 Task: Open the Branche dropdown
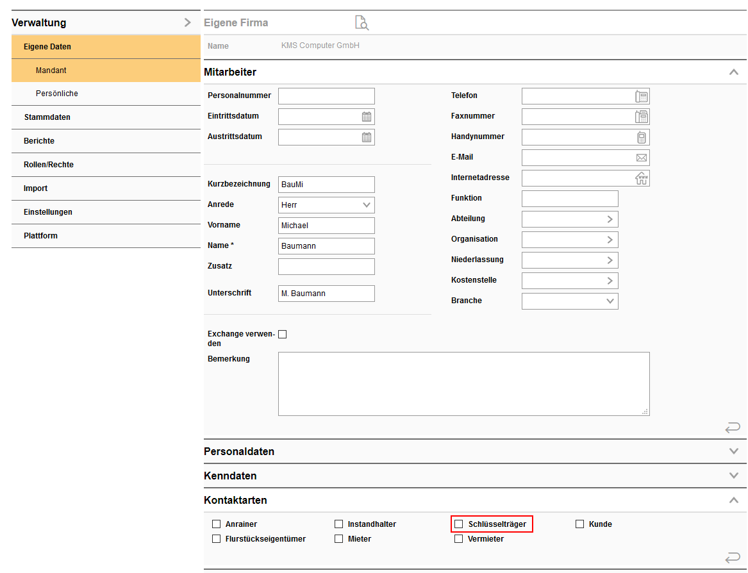click(x=610, y=301)
